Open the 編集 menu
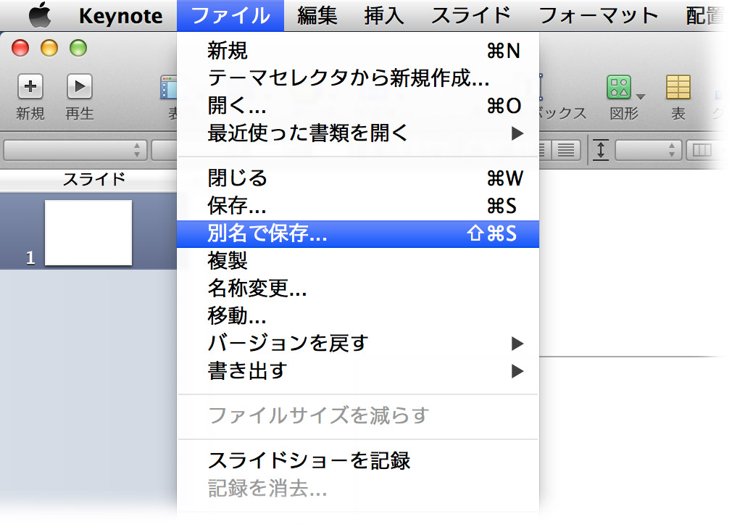Viewport: 732px width, 527px height. click(x=317, y=15)
